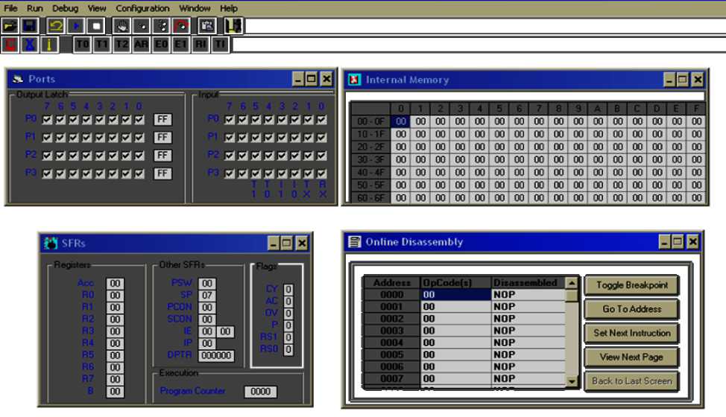Open the Run menu
The height and width of the screenshot is (417, 726).
pos(35,8)
